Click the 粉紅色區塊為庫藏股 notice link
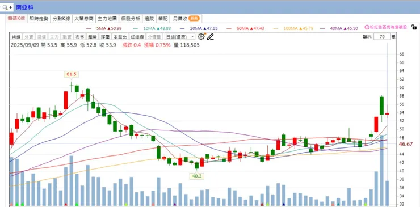Screen dimensions: 420x207 click(x=388, y=27)
